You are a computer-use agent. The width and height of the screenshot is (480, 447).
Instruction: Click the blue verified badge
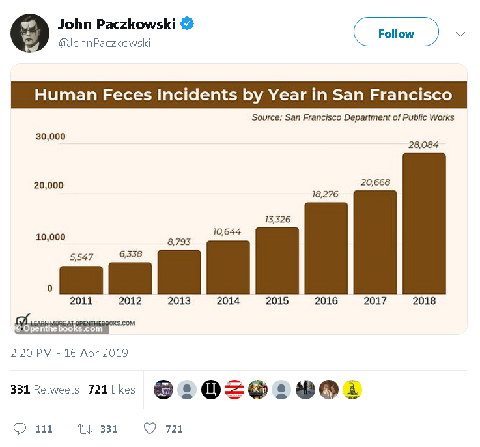[188, 24]
